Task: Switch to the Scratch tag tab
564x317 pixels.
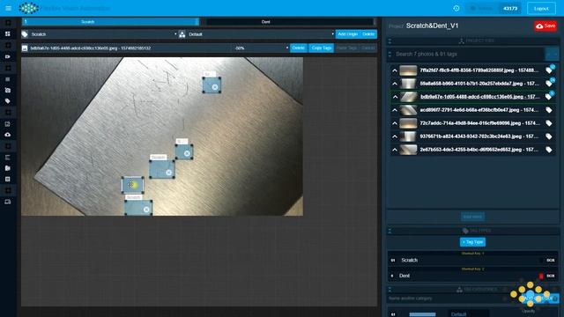Action: (110, 22)
